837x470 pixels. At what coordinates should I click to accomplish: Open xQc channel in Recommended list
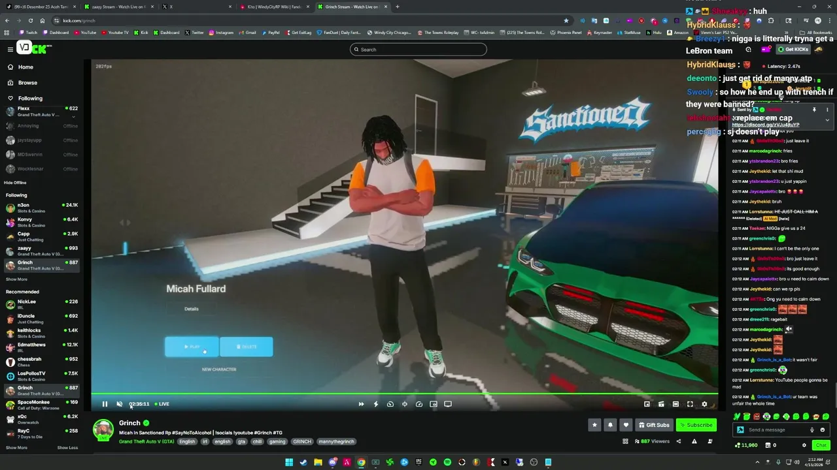click(42, 419)
